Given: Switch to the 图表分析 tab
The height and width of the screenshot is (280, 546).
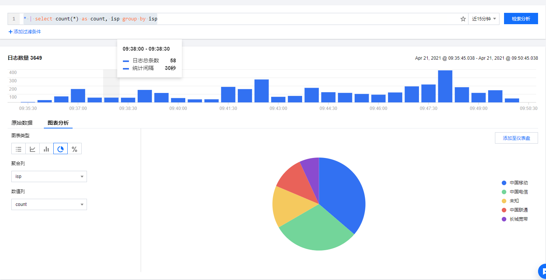Looking at the screenshot, I should [x=58, y=123].
